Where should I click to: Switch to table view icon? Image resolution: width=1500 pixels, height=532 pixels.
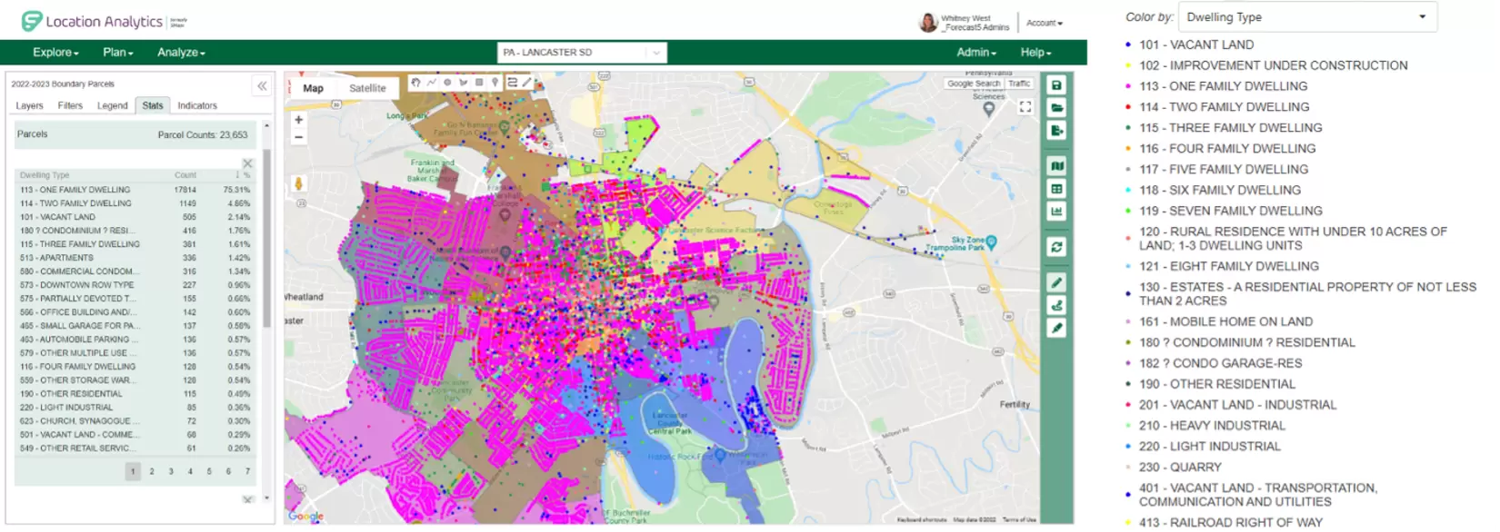pos(1056,189)
